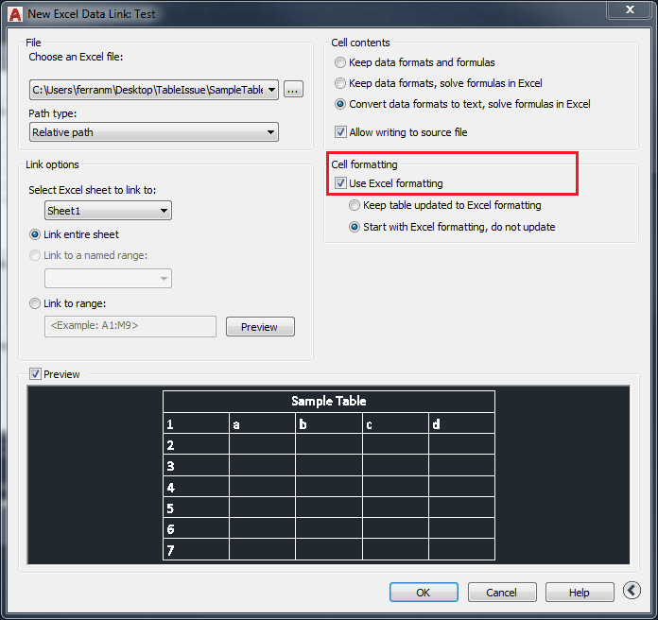This screenshot has height=620, width=658.
Task: Click row '6' cell in the preview table
Action: click(196, 528)
